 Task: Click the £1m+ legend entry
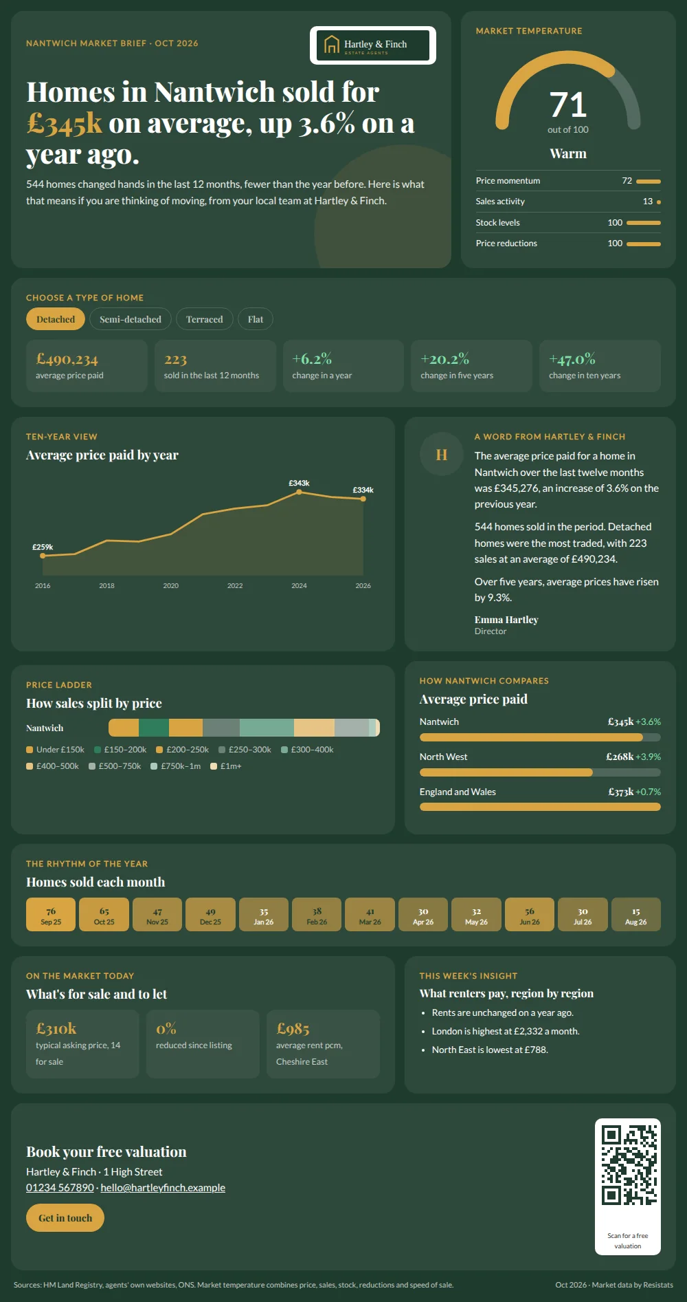(226, 766)
